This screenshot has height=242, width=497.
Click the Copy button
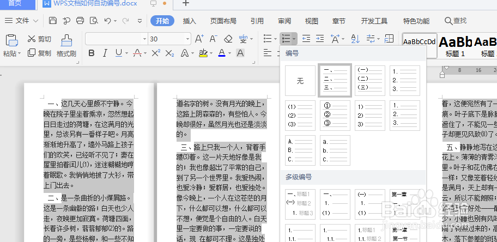pos(39,53)
